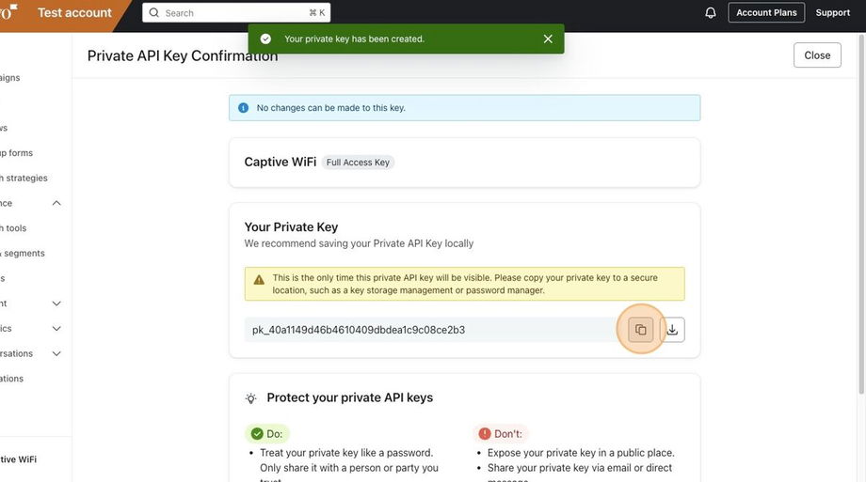Expand the second sidebar chevron section
866x482 pixels.
(56, 303)
